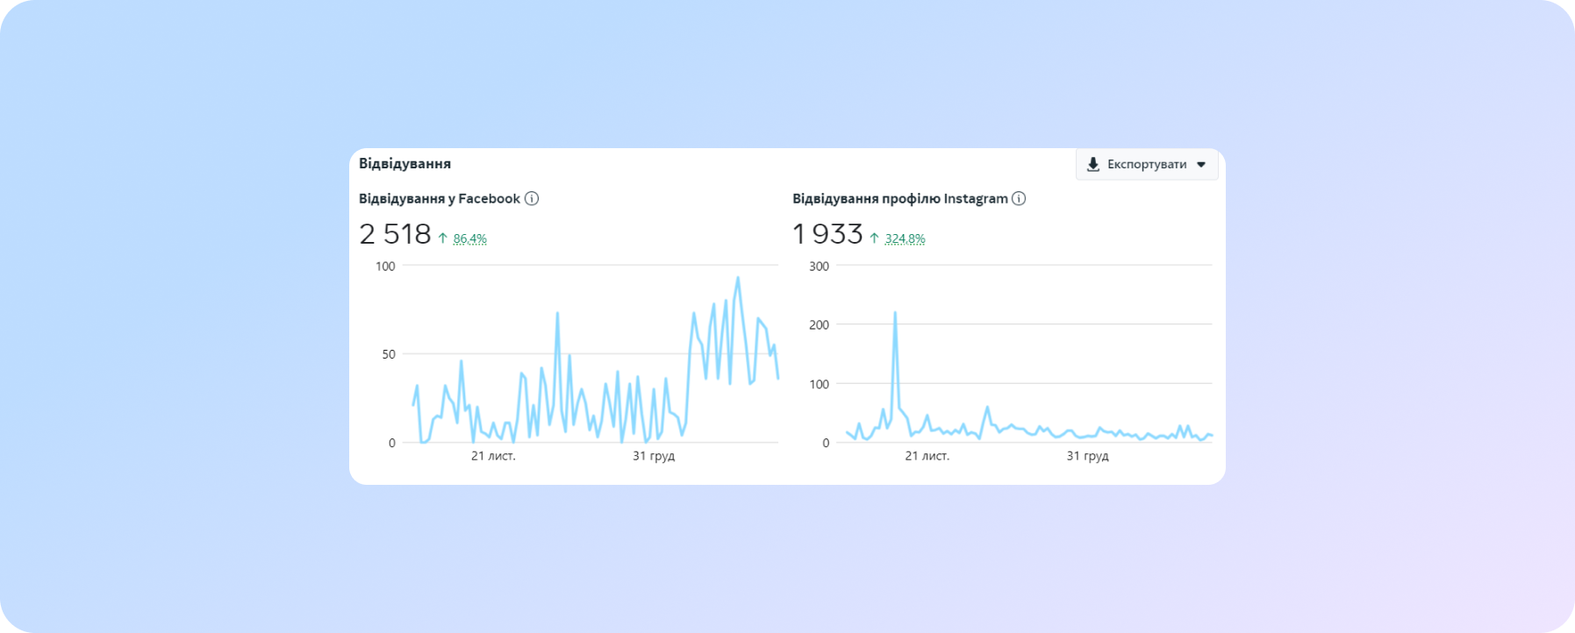Click the Instagram visits total 1 933
Viewport: 1575px width, 633px height.
(x=828, y=234)
